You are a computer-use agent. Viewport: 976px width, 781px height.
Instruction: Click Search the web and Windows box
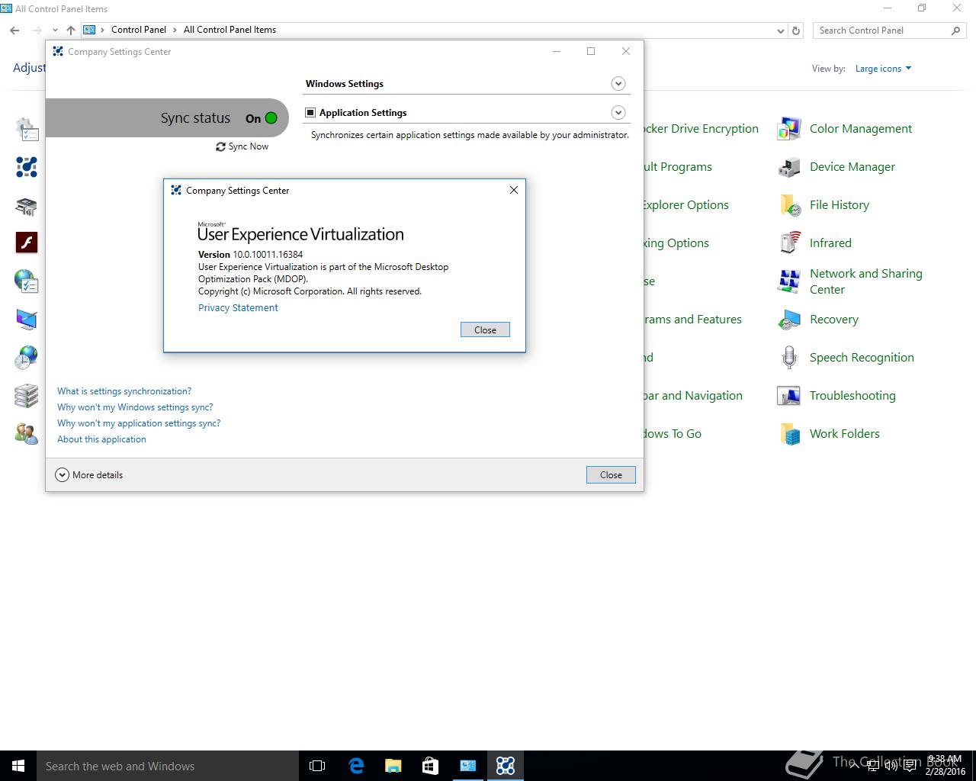point(168,766)
